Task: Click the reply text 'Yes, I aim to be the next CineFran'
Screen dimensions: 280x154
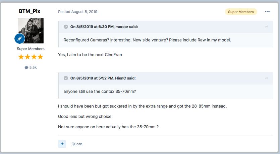Action: (x=90, y=55)
